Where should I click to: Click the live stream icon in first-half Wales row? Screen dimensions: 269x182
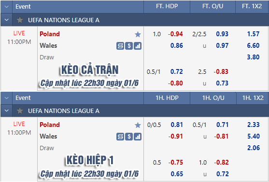click(120, 137)
